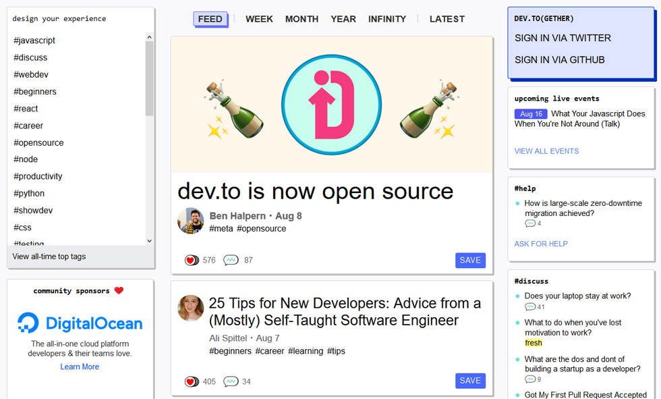Click the heart icon showing 576 reactions
The image size is (661, 399).
coord(192,260)
